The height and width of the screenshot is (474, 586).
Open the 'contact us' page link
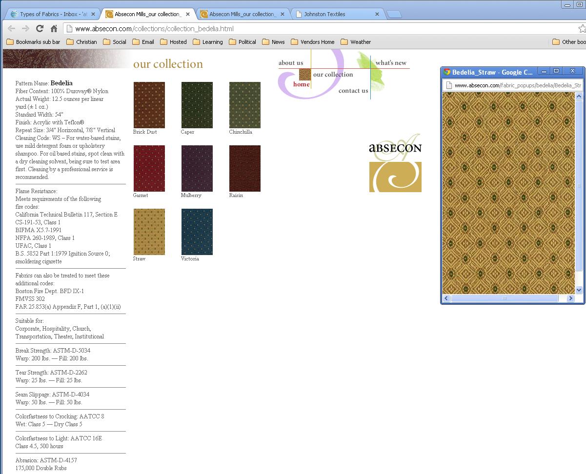pyautogui.click(x=353, y=91)
